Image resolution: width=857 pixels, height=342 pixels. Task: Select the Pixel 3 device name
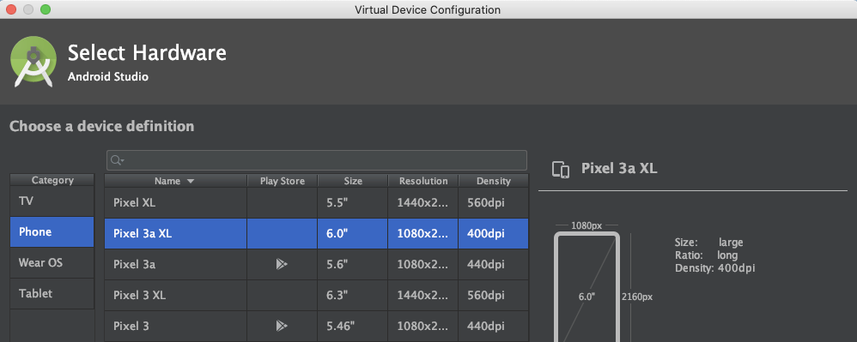point(131,327)
